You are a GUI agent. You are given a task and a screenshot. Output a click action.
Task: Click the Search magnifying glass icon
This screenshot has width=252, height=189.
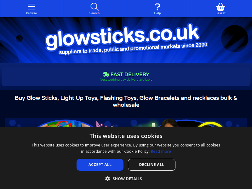pyautogui.click(x=94, y=7)
